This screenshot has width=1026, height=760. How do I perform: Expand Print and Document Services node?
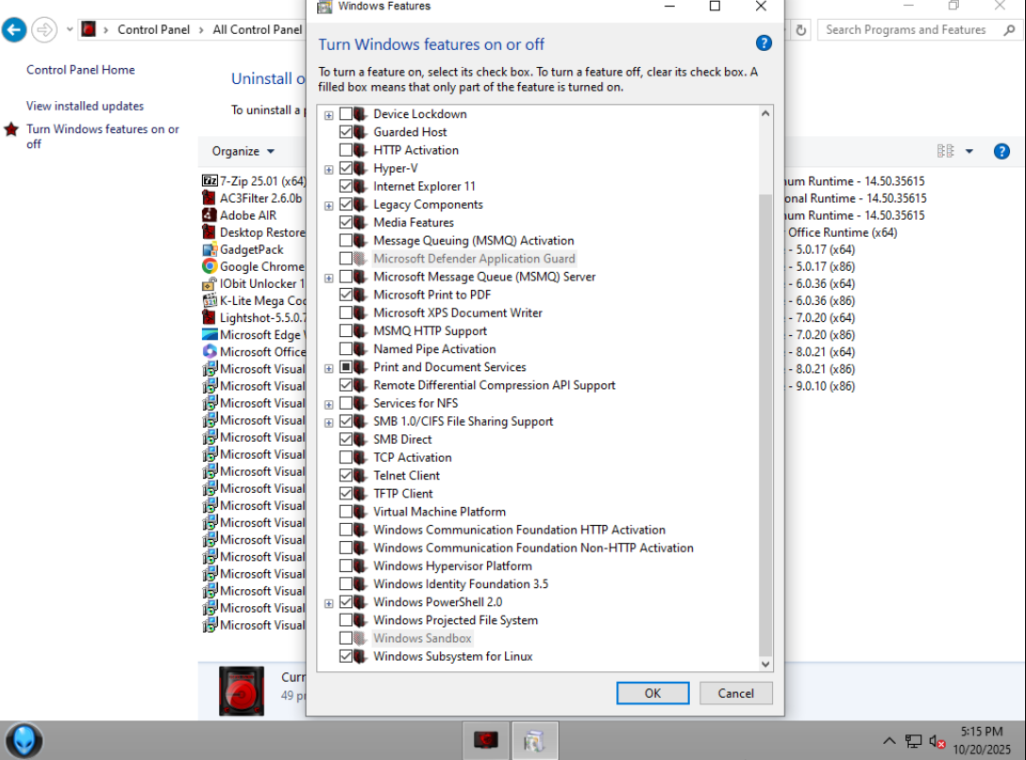click(x=329, y=368)
